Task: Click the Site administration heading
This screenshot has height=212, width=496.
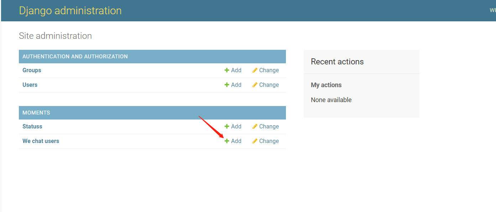Action: pyautogui.click(x=55, y=36)
